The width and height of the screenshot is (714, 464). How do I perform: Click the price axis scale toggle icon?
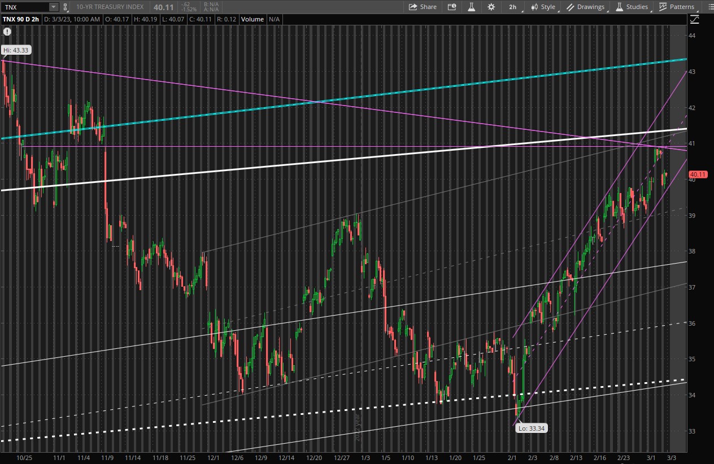[x=694, y=19]
